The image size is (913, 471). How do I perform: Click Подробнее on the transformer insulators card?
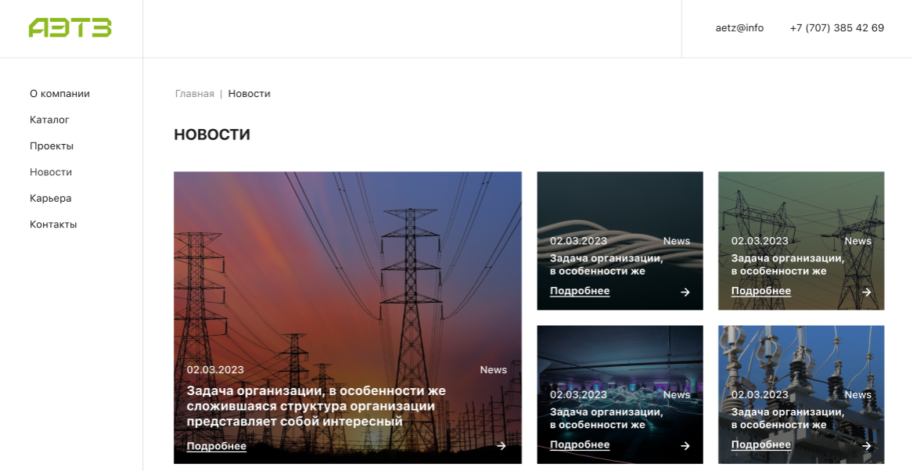[x=761, y=445]
